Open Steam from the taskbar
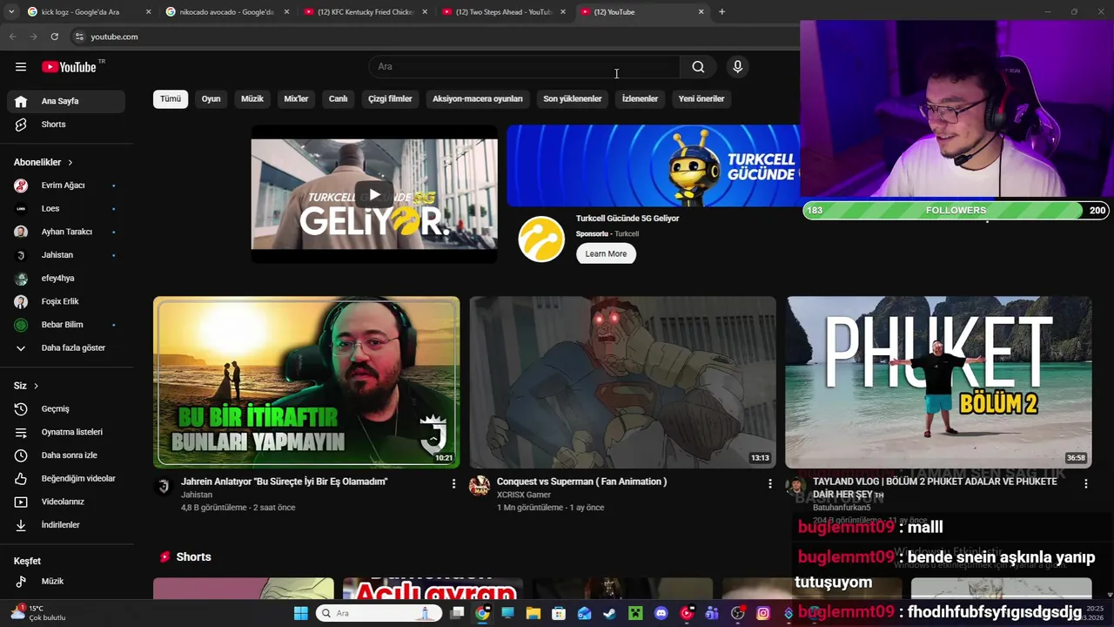 click(609, 613)
